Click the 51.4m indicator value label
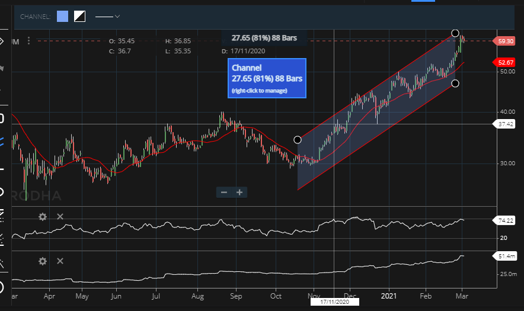This screenshot has height=311, width=524. (505, 257)
